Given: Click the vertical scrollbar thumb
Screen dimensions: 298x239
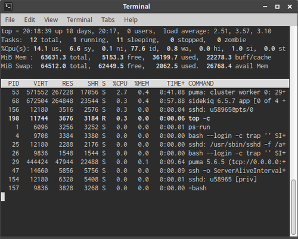Looking at the screenshot, I should [x=293, y=207].
